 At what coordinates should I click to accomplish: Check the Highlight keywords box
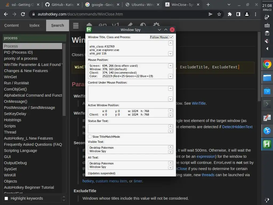tap(6, 198)
